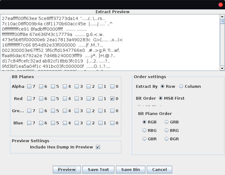Click hex line starting d17c84ffcefc32ad
Image resolution: width=225 pixels, height=175 pixels.
(x=56, y=61)
